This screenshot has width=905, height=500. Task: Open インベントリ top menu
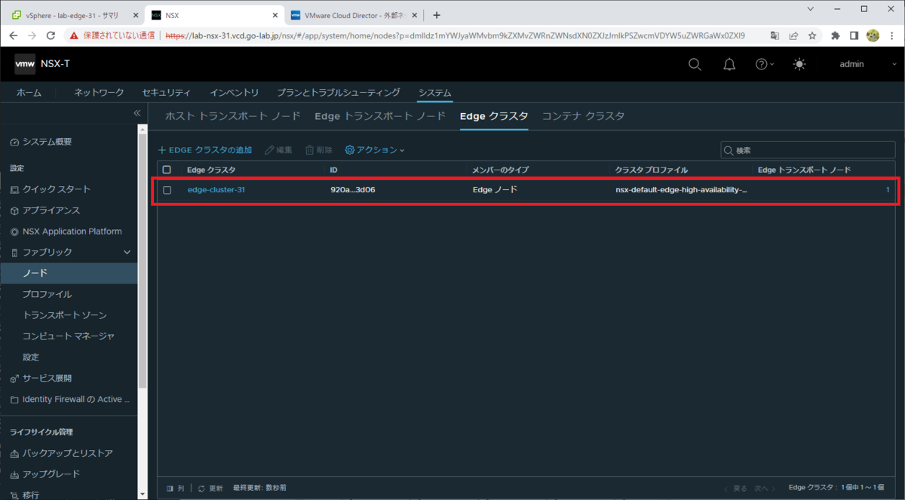pyautogui.click(x=234, y=92)
